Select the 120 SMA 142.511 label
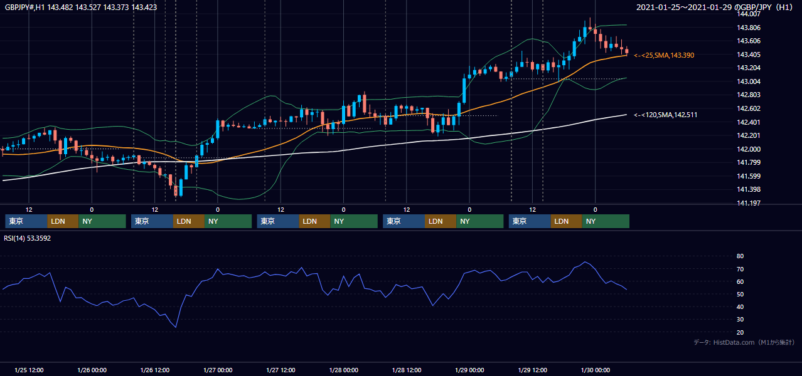Viewport: 802px width, 376px height. point(665,115)
